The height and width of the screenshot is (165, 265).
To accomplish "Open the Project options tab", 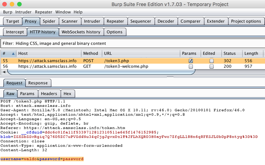I will coord(246,21).
